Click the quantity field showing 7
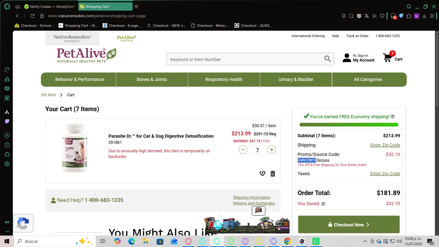This screenshot has width=439, height=247. 257,150
